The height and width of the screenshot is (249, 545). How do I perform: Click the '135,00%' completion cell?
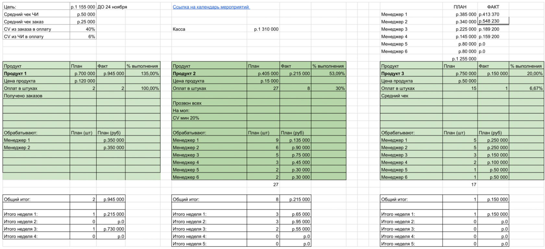pos(143,74)
